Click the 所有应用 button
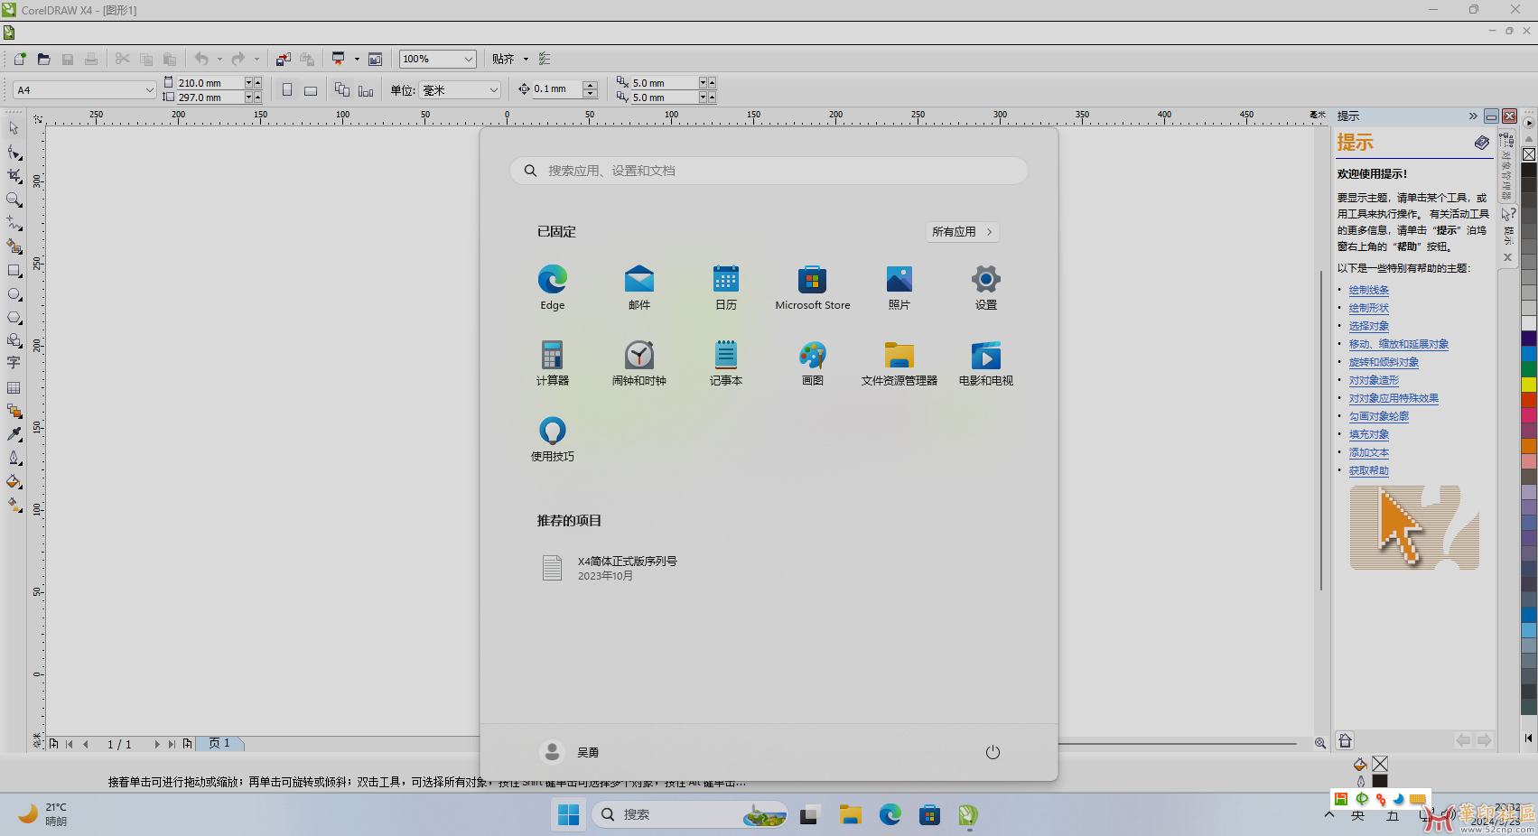The image size is (1538, 836). click(962, 232)
